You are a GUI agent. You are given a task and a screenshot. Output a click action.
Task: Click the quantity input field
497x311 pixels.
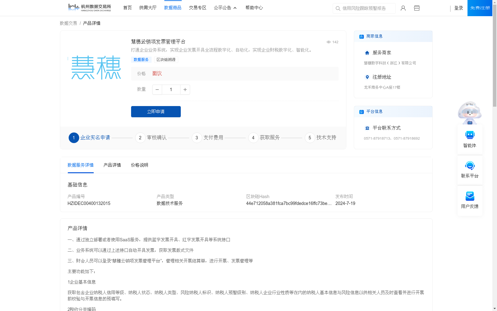tap(171, 90)
